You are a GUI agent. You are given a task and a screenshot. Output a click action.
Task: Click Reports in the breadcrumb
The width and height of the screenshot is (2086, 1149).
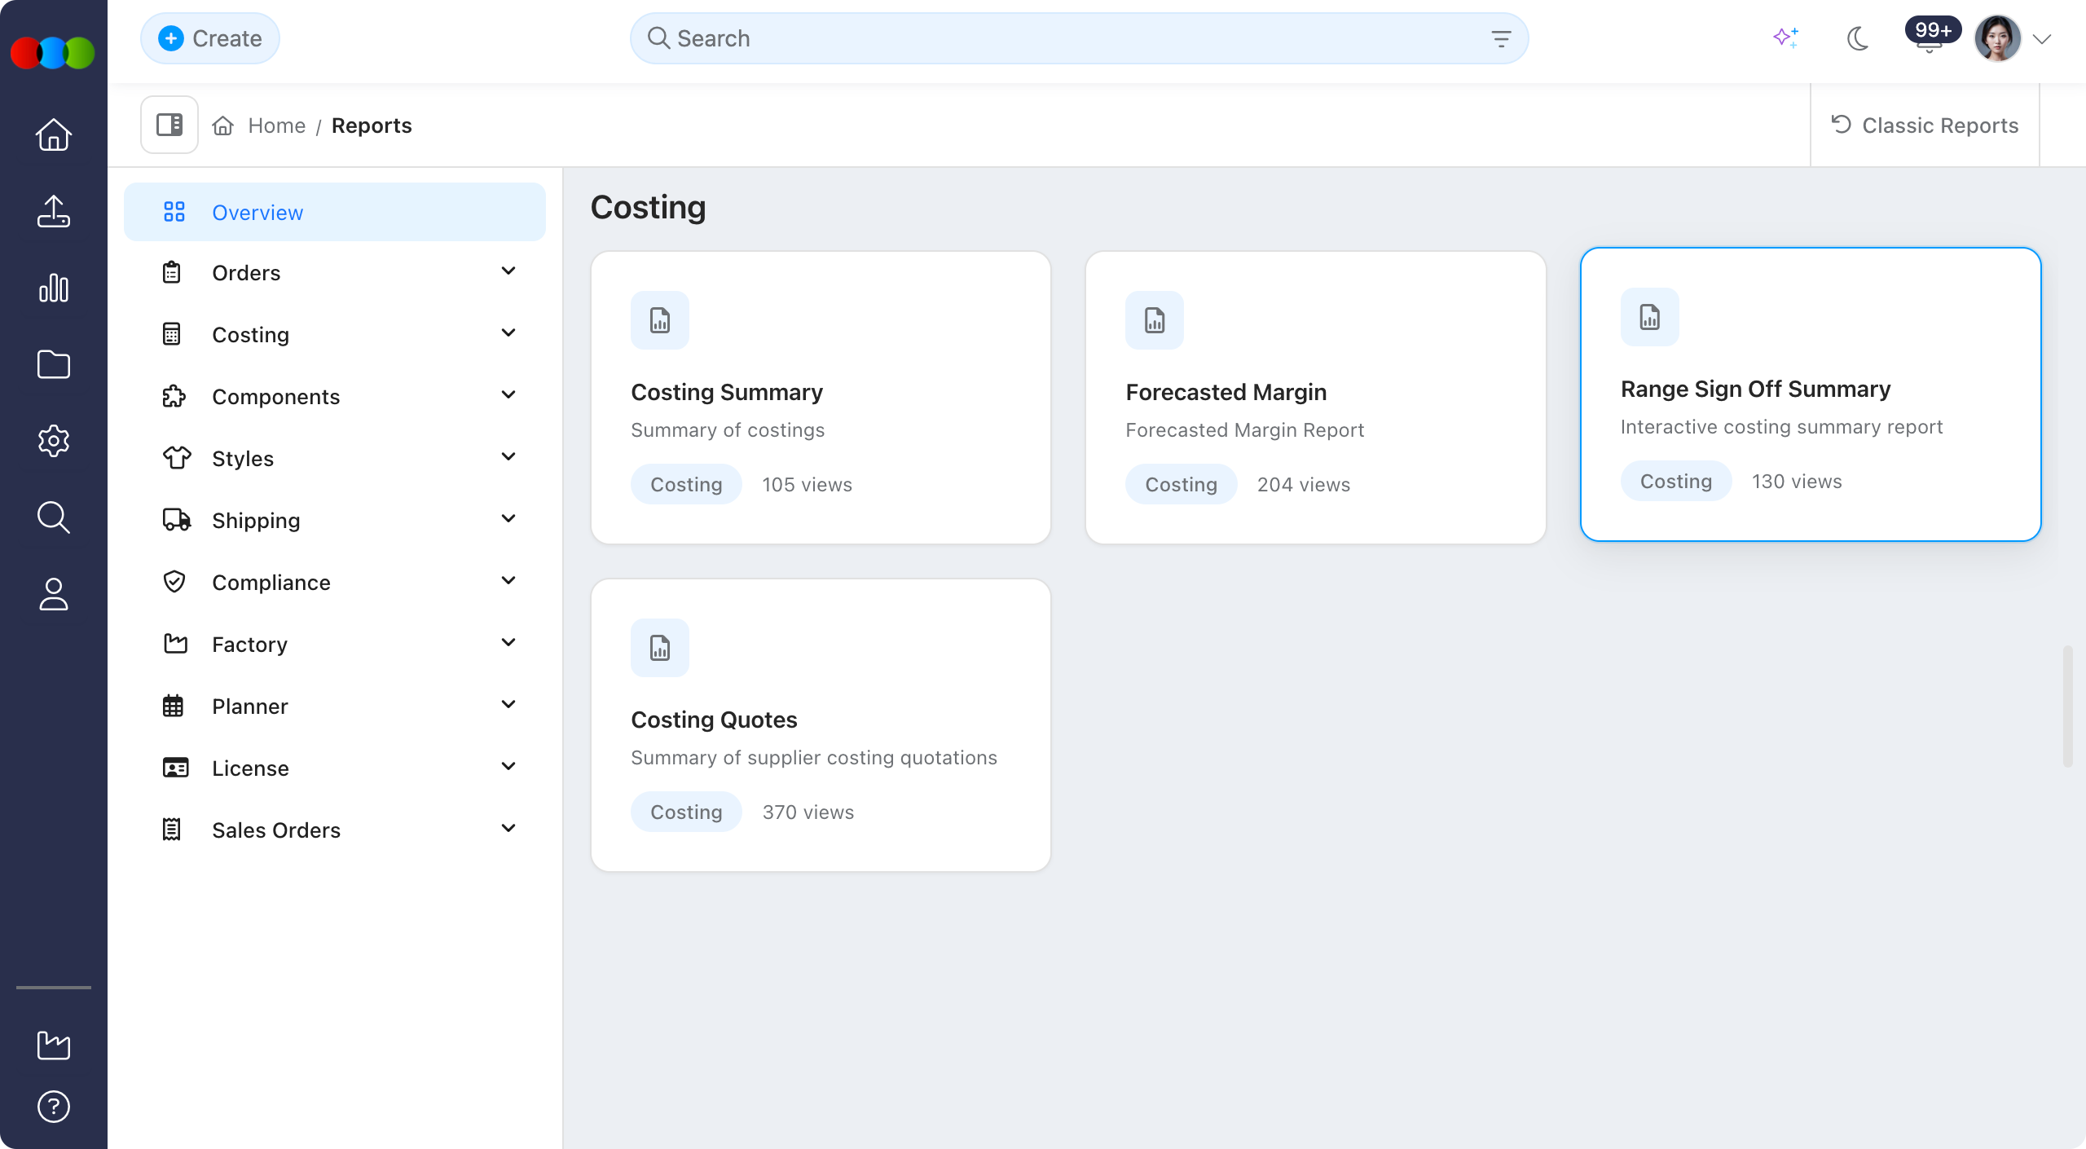(x=372, y=125)
